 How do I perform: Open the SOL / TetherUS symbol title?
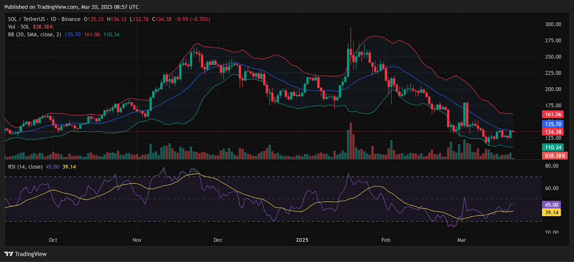pos(26,19)
